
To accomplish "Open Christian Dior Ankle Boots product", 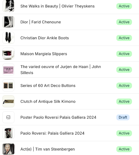I will pos(44,38).
